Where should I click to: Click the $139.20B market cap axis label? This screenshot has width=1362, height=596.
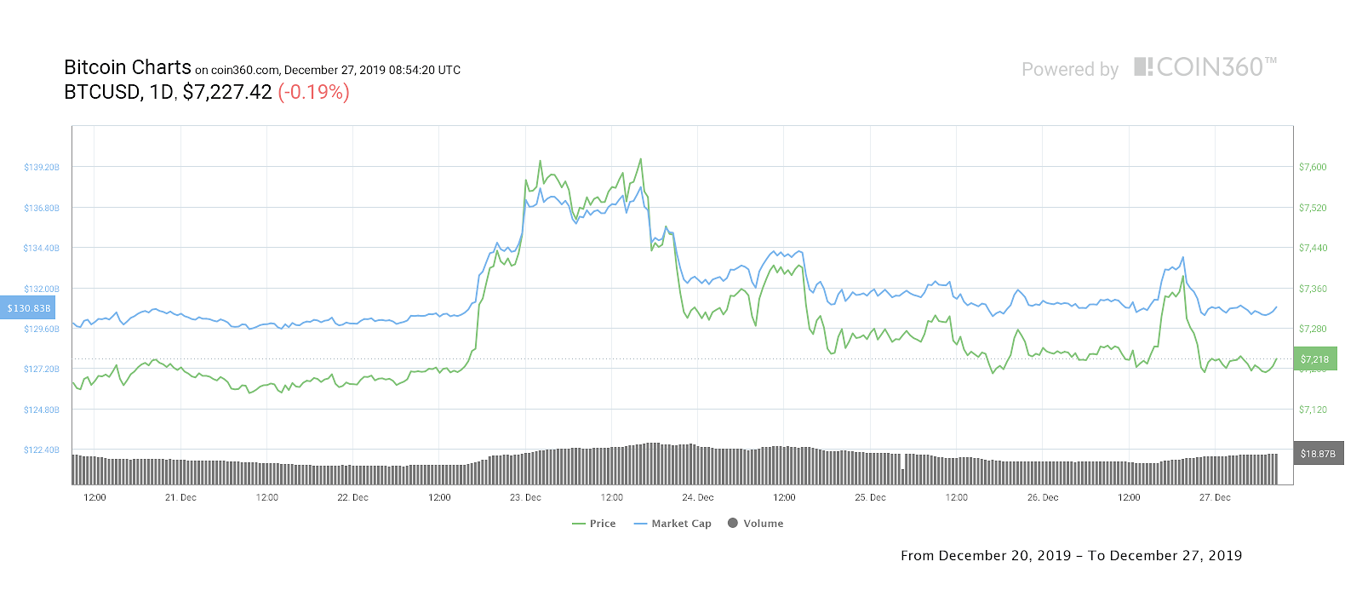[x=42, y=167]
